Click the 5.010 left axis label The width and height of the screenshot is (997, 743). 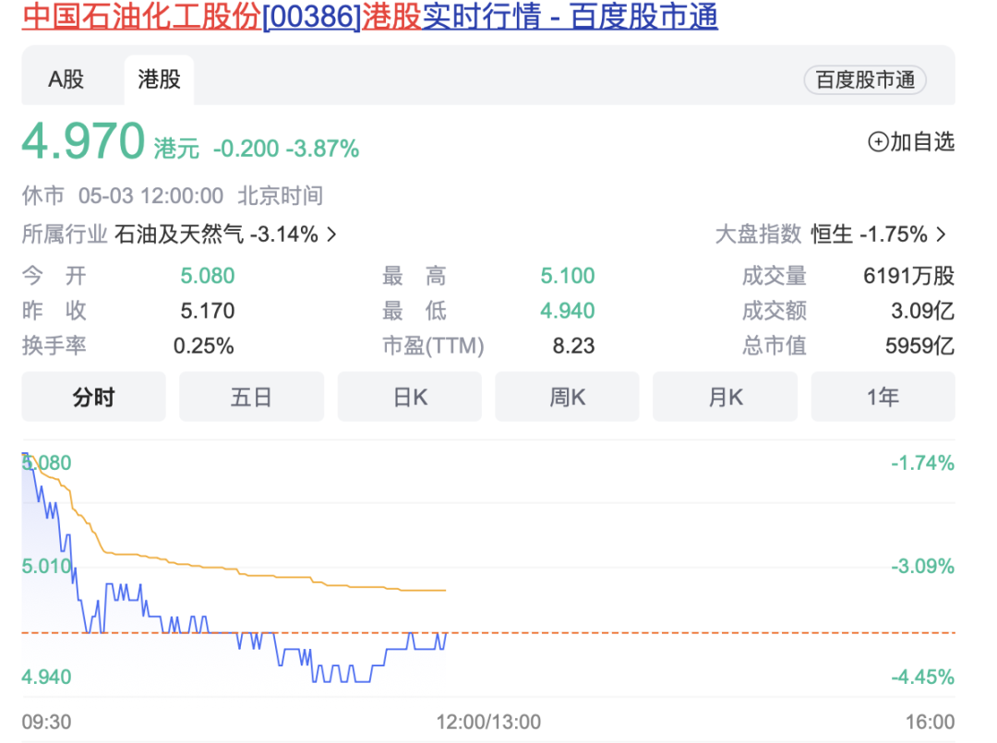tap(46, 566)
